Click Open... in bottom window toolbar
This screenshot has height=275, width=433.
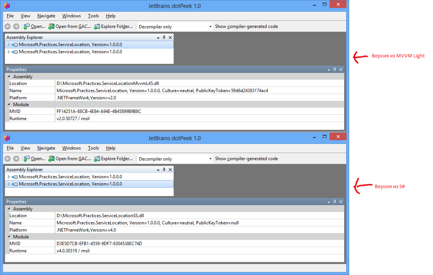point(34,159)
